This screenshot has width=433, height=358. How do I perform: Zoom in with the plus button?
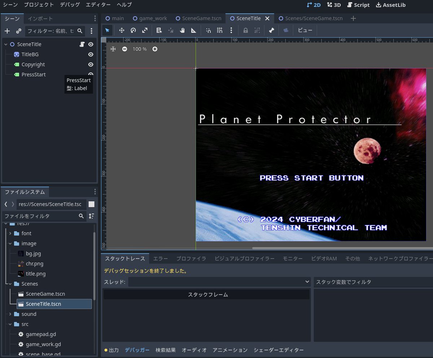[155, 49]
